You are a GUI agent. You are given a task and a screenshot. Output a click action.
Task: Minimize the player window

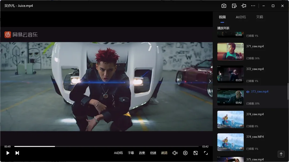(264, 6)
